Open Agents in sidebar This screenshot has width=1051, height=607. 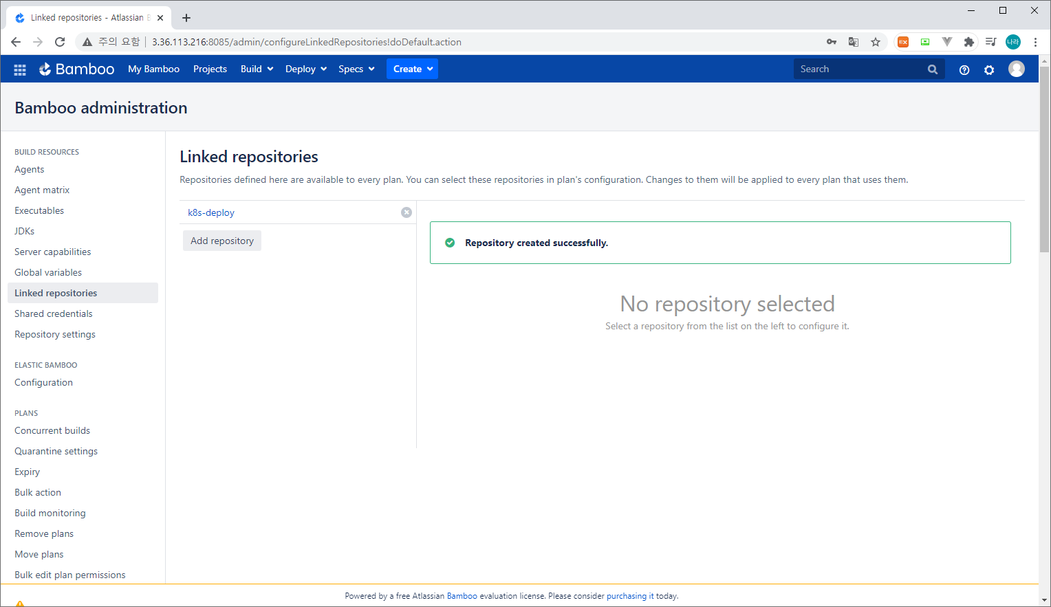[x=30, y=169]
